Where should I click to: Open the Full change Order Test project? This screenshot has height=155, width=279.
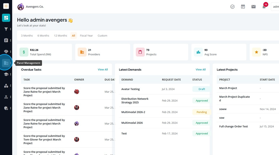click(233, 126)
